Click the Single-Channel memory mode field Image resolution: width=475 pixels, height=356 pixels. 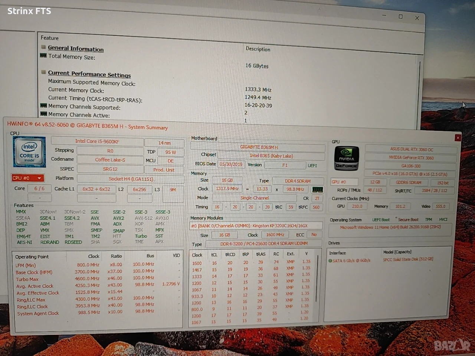click(x=255, y=198)
